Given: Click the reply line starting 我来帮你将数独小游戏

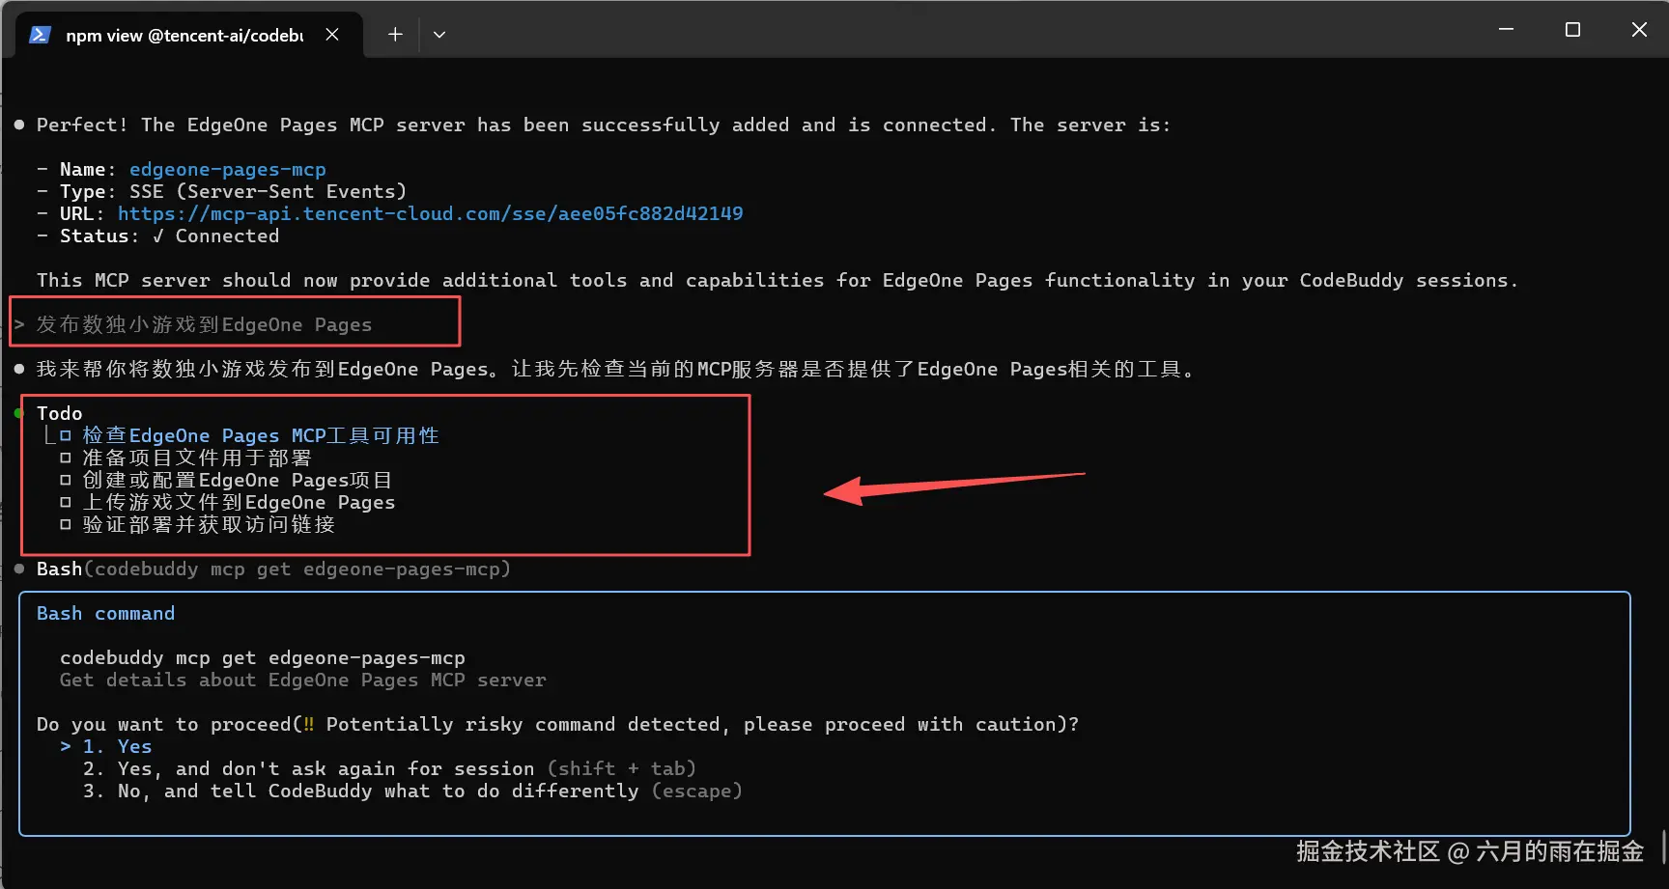Looking at the screenshot, I should pyautogui.click(x=616, y=369).
